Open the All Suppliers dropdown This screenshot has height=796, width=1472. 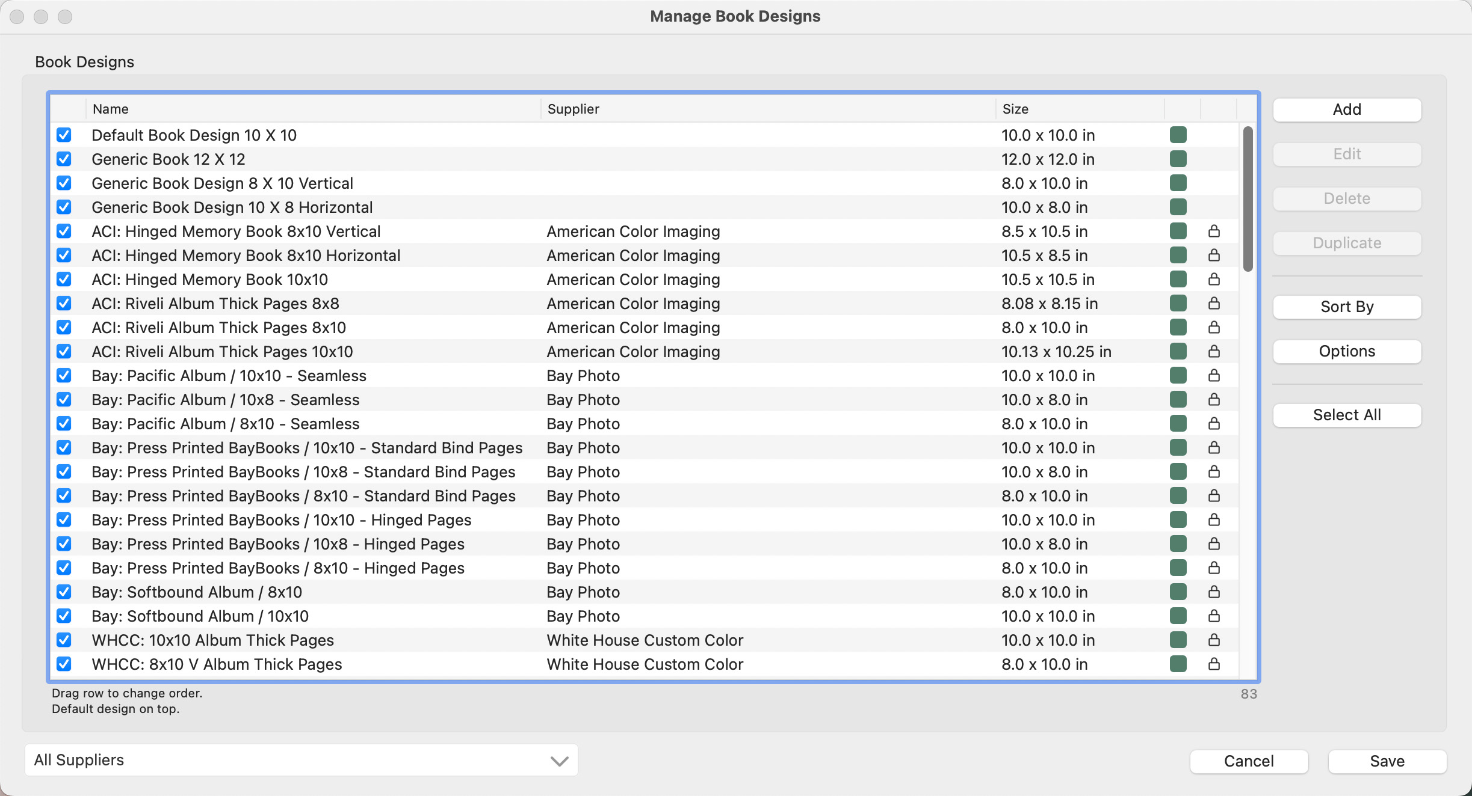click(x=301, y=761)
